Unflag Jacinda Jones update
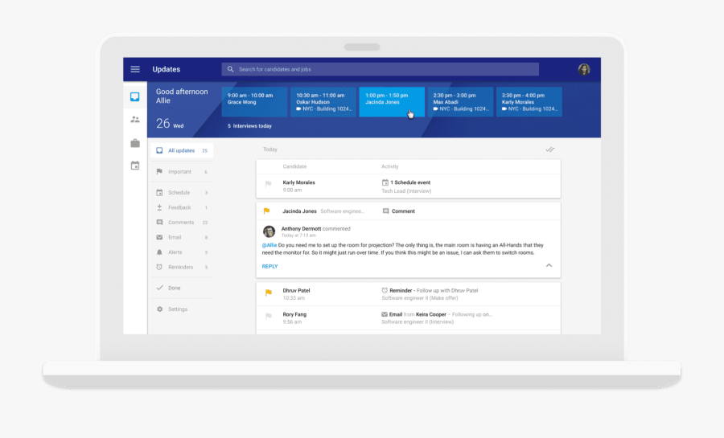This screenshot has height=438, width=724. tap(266, 211)
